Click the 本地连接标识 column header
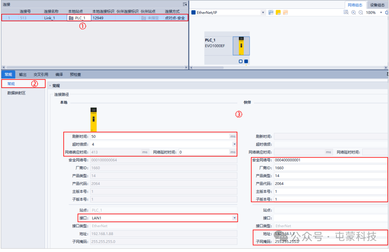 pyautogui.click(x=103, y=11)
